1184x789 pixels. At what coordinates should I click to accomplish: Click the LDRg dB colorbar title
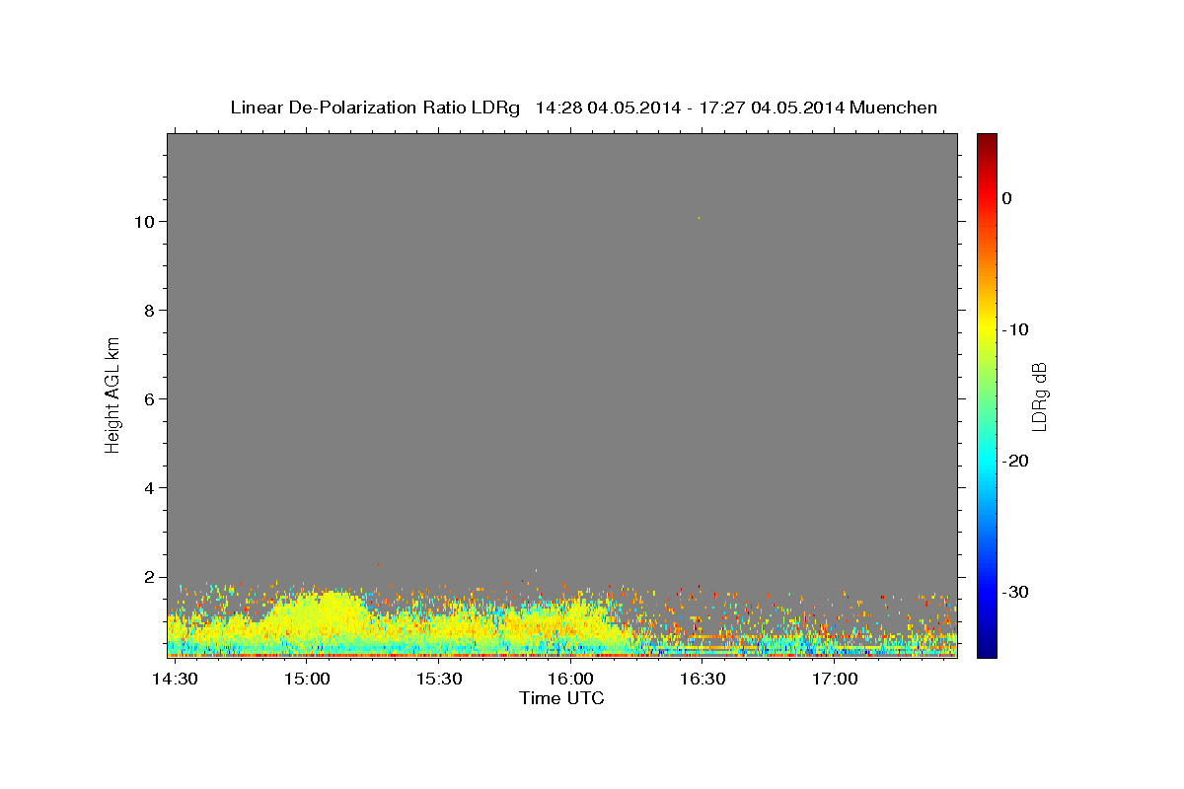coord(1039,396)
